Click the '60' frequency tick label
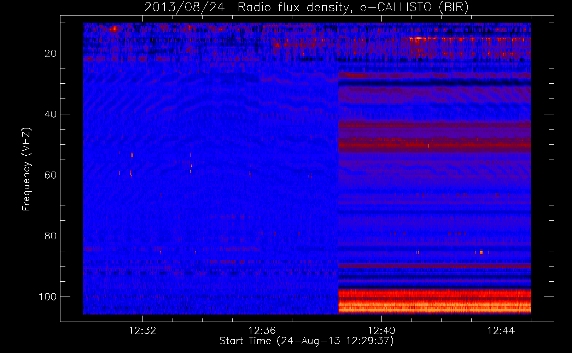Screen dimensions: 572x353 (51, 175)
